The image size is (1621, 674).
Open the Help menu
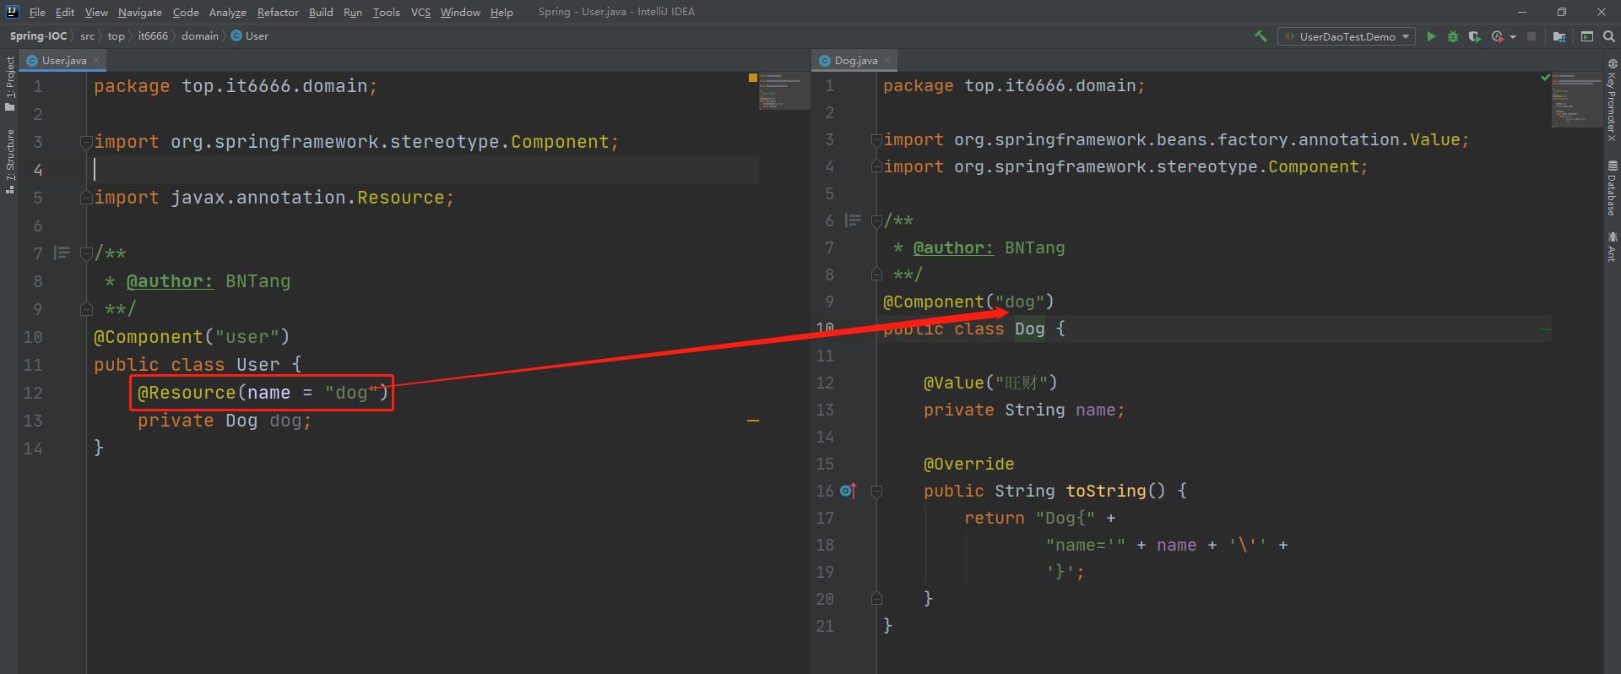501,12
